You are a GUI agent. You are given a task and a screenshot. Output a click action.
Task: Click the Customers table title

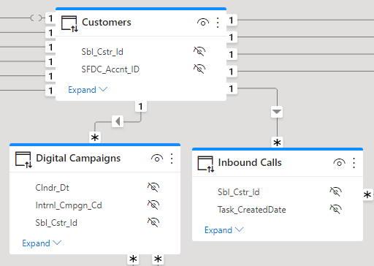click(x=107, y=23)
